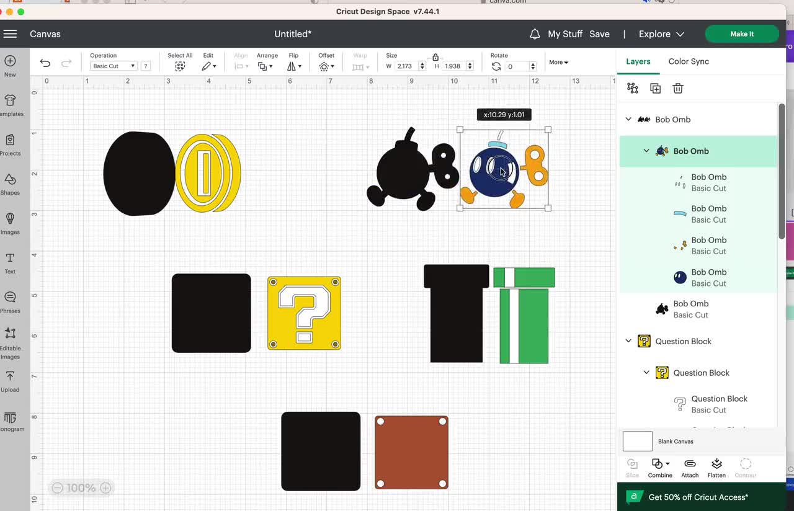This screenshot has height=511, width=794.
Task: Open the Combine dropdown
Action: tap(660, 468)
